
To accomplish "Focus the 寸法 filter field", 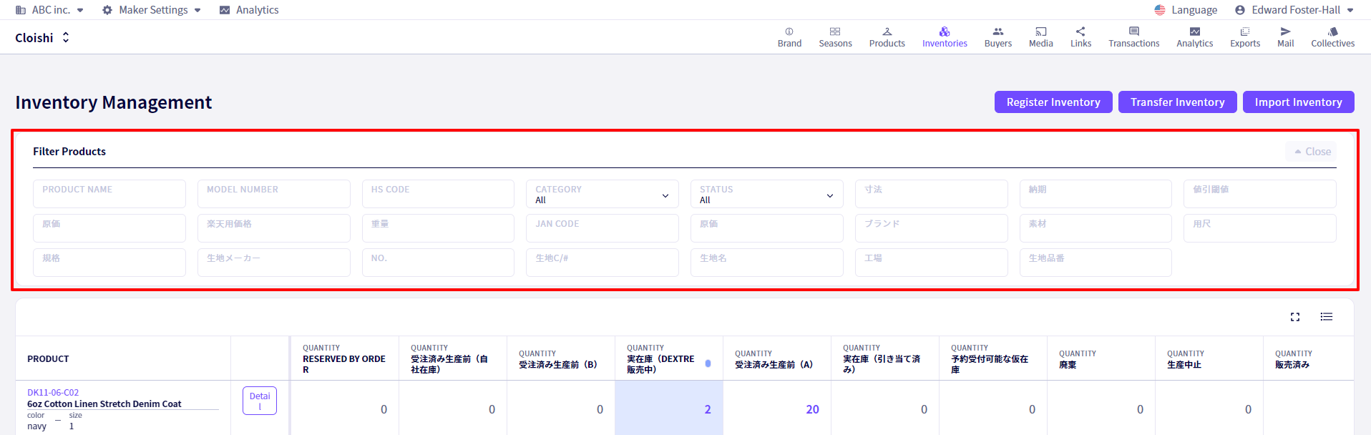I will (931, 194).
